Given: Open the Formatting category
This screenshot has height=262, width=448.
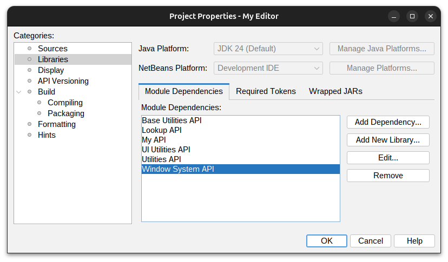Looking at the screenshot, I should click(56, 124).
